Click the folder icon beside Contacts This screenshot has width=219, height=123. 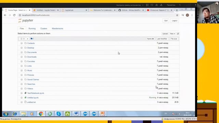[x=25, y=43]
